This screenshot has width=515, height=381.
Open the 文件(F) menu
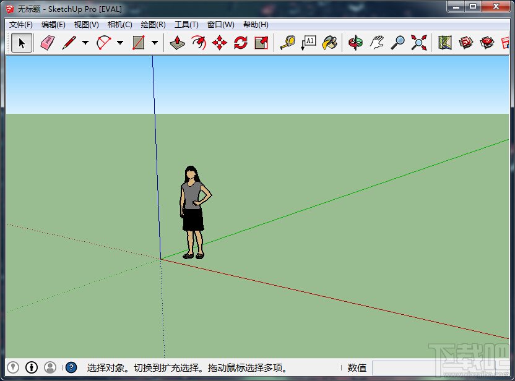(20, 25)
